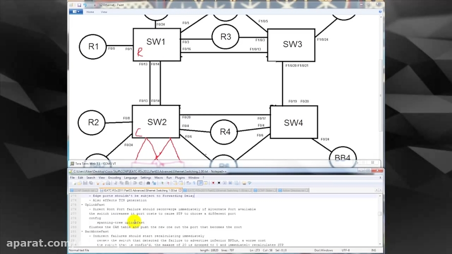The height and width of the screenshot is (254, 452).
Task: Open the blue Paint file menu button
Action: click(76, 12)
